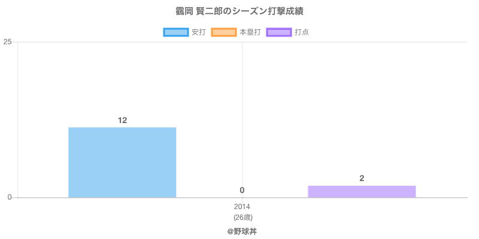Screen dimensions: 479x239
Task: Click the (26歳) age label
Action: (x=243, y=217)
